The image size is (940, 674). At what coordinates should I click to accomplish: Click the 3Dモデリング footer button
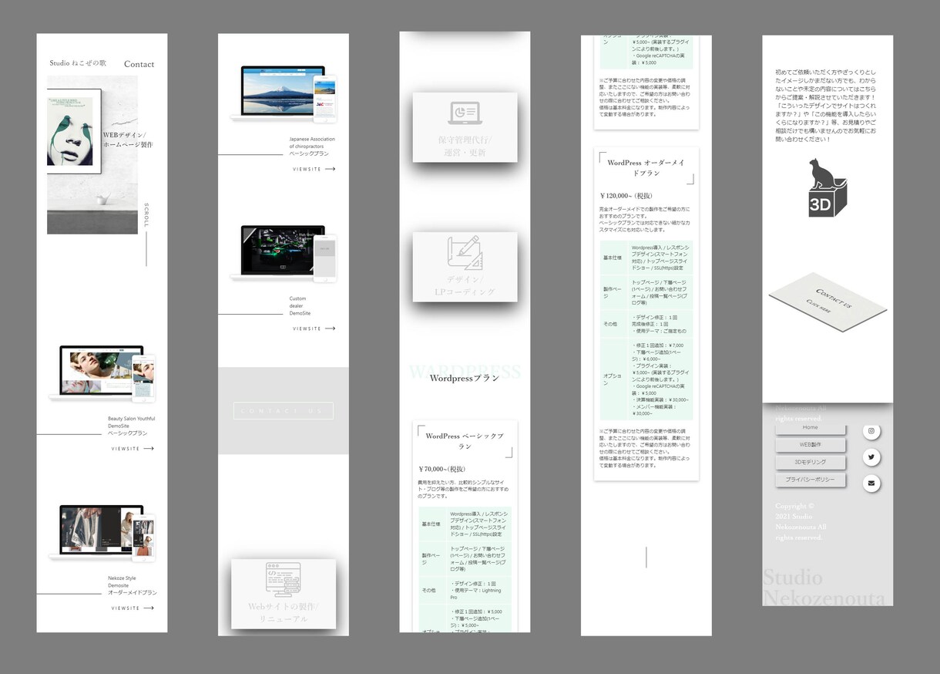pyautogui.click(x=811, y=463)
